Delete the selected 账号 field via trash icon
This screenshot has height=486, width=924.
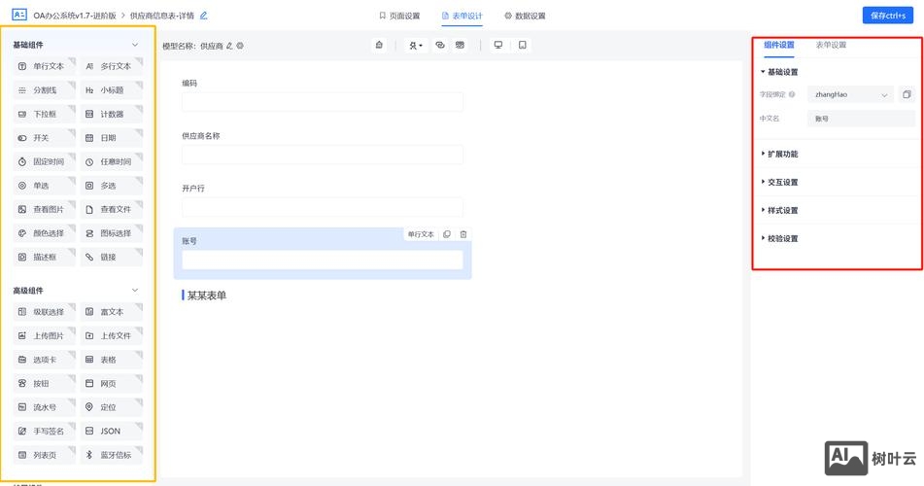point(463,234)
